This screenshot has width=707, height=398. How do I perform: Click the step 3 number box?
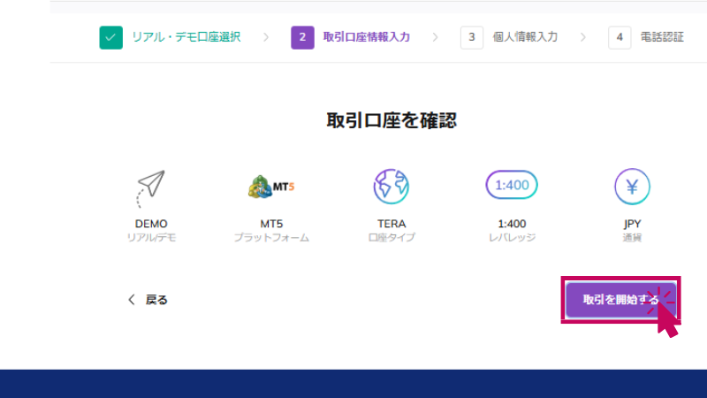tap(472, 37)
